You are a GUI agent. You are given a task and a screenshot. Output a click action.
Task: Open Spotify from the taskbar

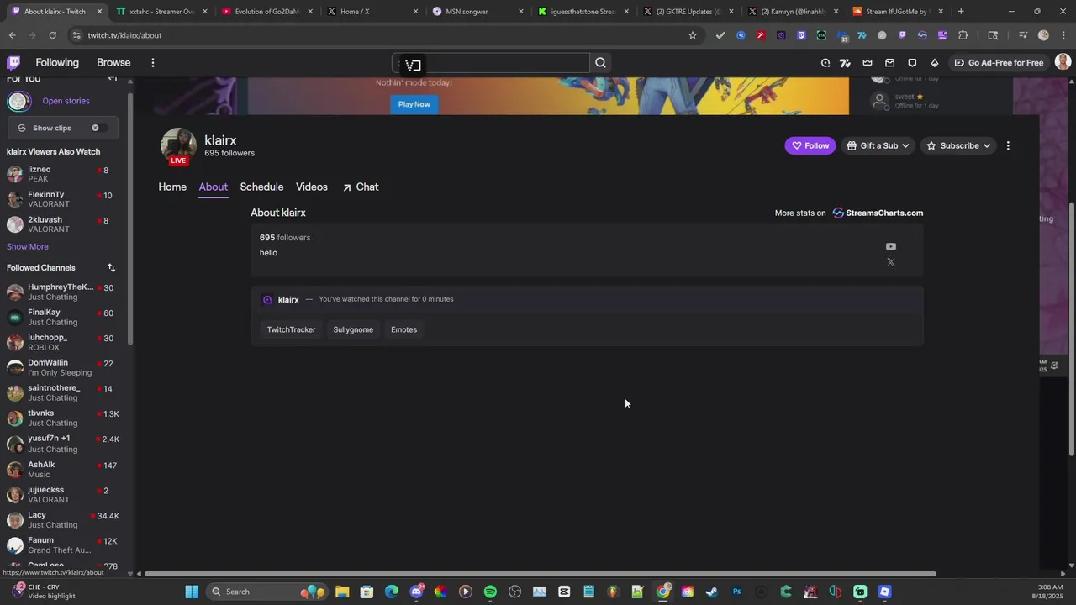[490, 592]
